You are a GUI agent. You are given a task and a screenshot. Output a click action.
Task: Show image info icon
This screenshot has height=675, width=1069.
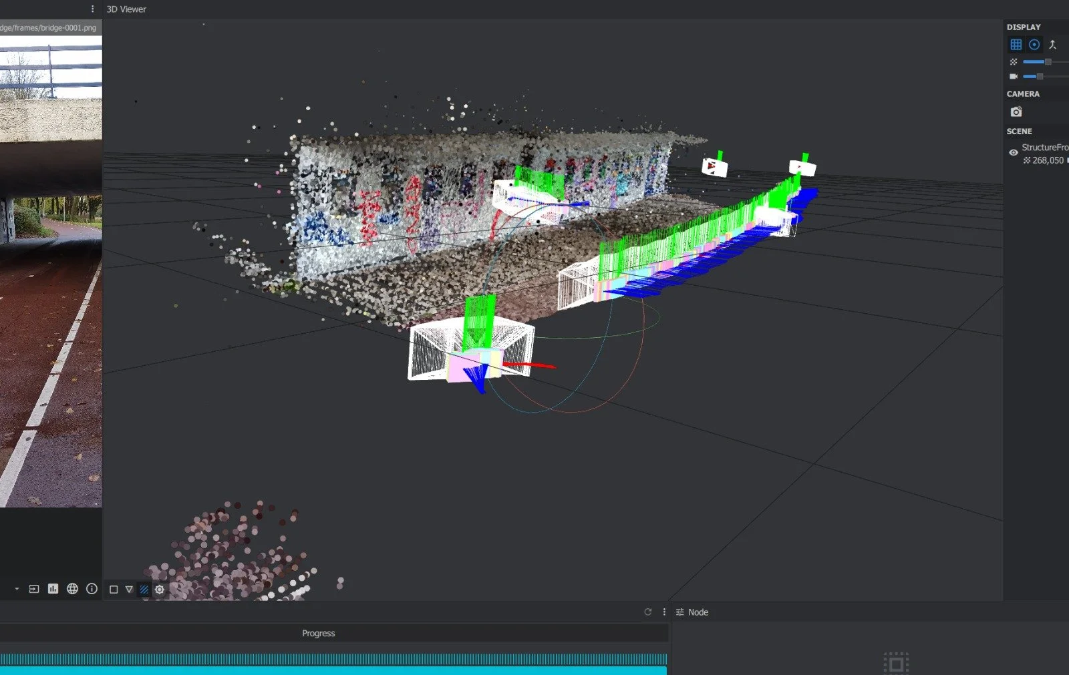coord(92,589)
